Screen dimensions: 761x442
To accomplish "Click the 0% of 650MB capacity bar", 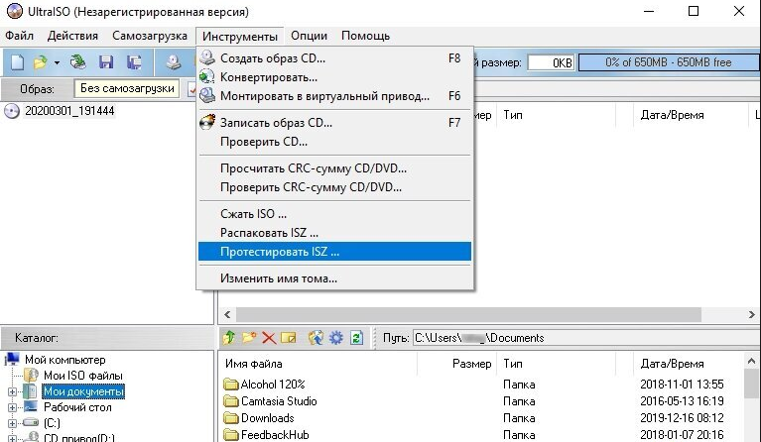I will 668,62.
